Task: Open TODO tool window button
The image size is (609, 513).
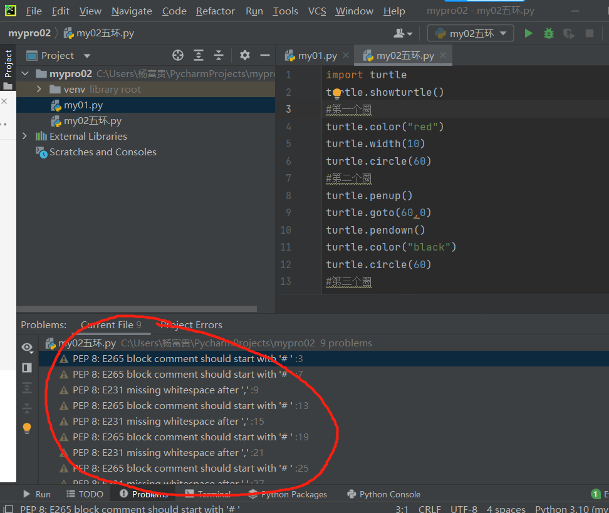Action: point(85,494)
